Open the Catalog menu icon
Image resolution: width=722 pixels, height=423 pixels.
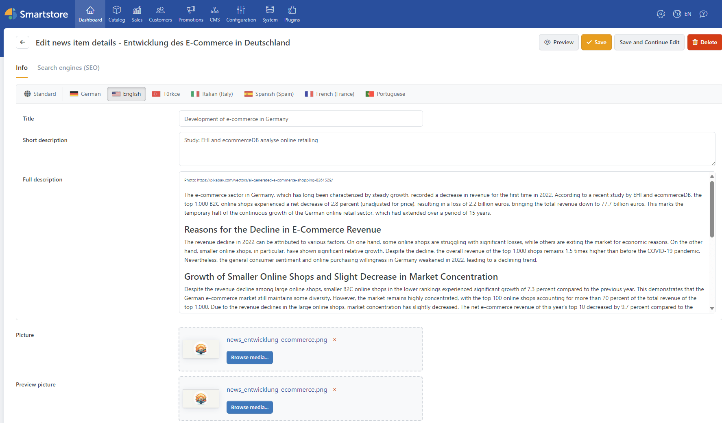tap(116, 10)
